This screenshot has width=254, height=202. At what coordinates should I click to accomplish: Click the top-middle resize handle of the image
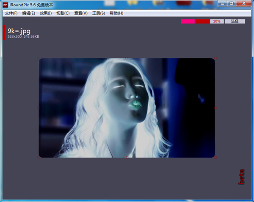(127, 58)
